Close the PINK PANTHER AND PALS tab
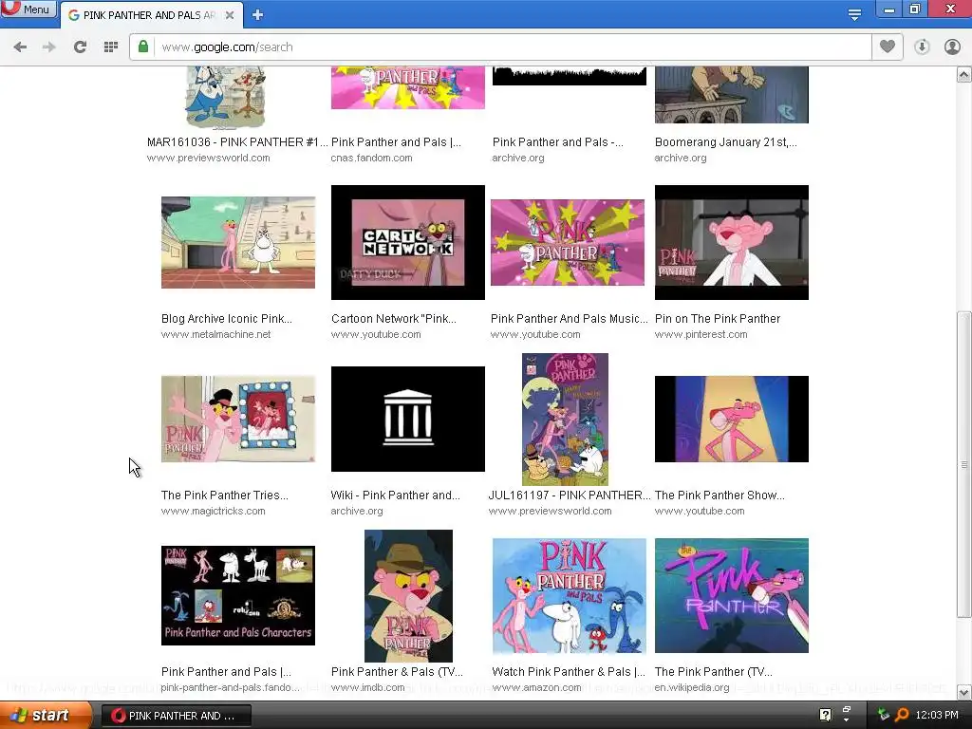 pyautogui.click(x=230, y=15)
